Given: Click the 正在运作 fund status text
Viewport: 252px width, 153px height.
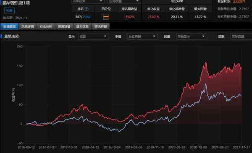Looking at the screenshot, I should pyautogui.click(x=239, y=1).
